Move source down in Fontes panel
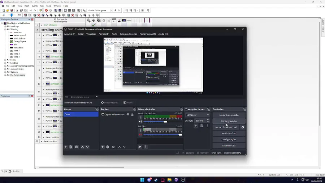The image size is (325, 183). [x=124, y=147]
